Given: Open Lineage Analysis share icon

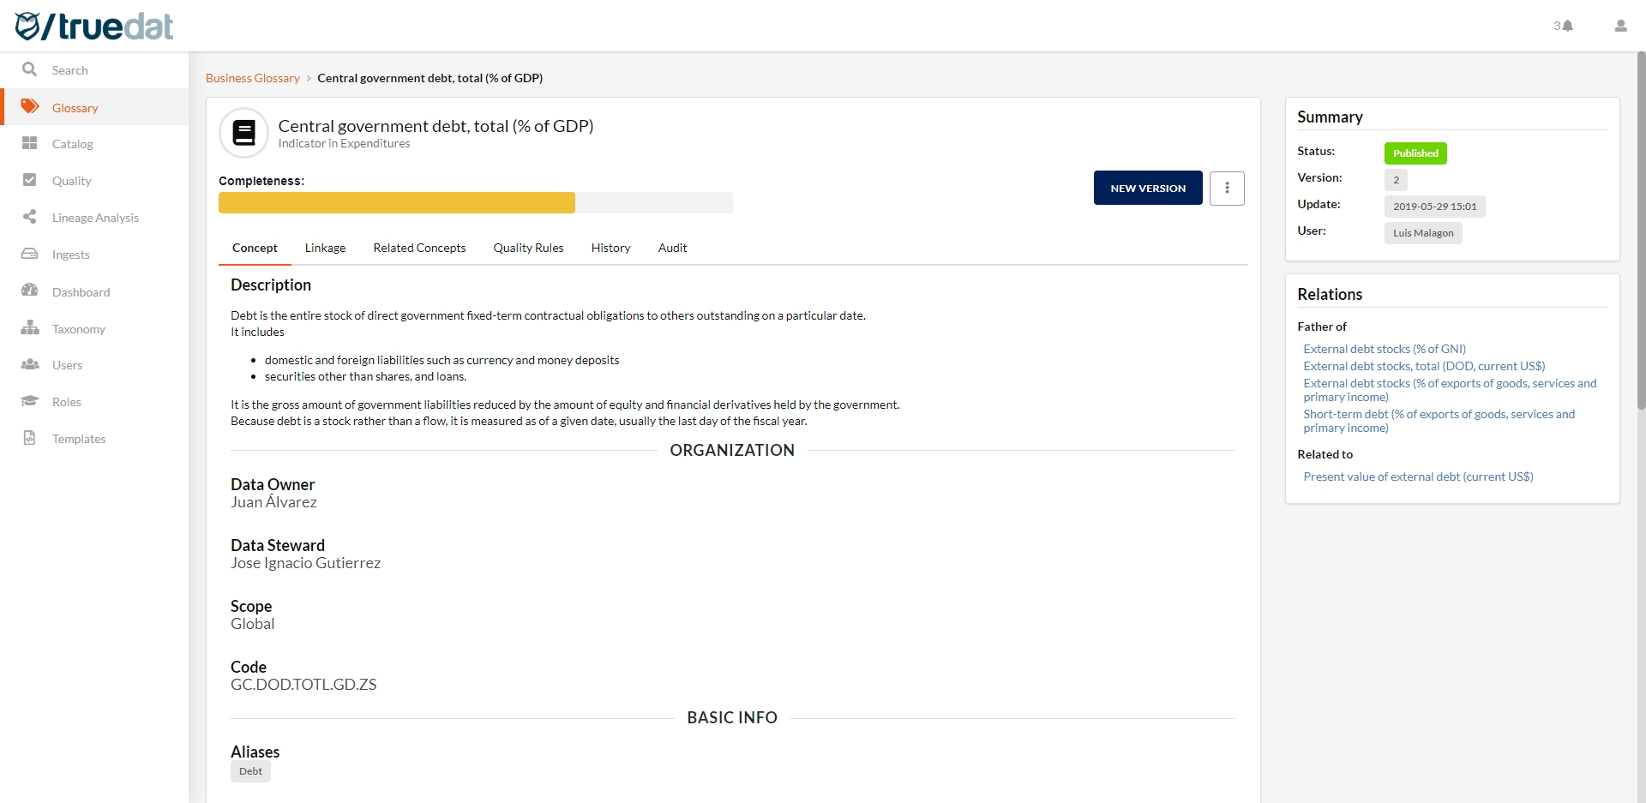Looking at the screenshot, I should pyautogui.click(x=30, y=217).
